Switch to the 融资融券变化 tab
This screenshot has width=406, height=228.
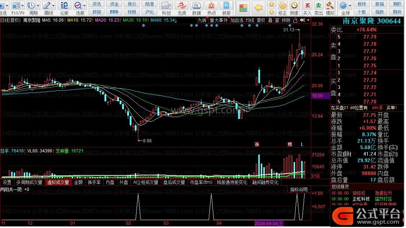266,183
